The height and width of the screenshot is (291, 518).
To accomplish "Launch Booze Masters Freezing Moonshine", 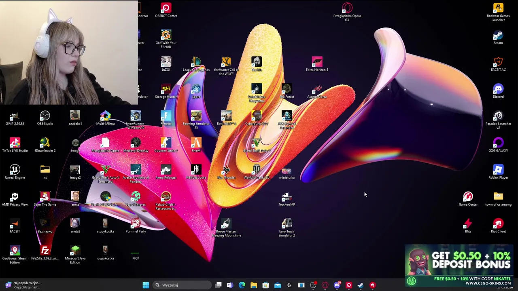I will (x=226, y=228).
